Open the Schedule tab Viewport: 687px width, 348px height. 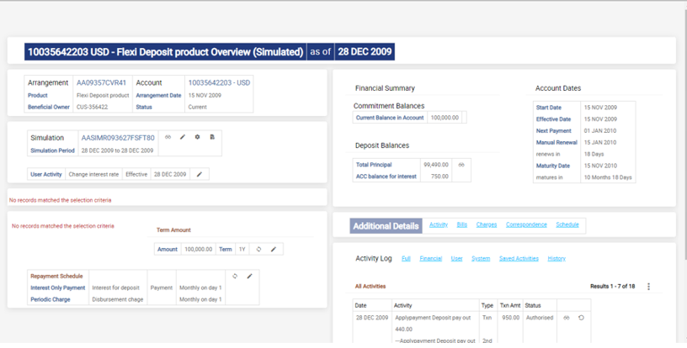(x=567, y=225)
